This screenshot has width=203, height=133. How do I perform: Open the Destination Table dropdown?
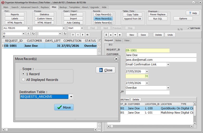71,97
